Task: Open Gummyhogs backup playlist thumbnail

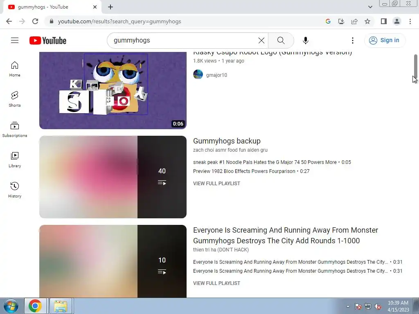Action: click(113, 177)
